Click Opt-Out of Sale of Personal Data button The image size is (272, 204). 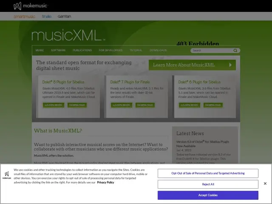click(208, 173)
